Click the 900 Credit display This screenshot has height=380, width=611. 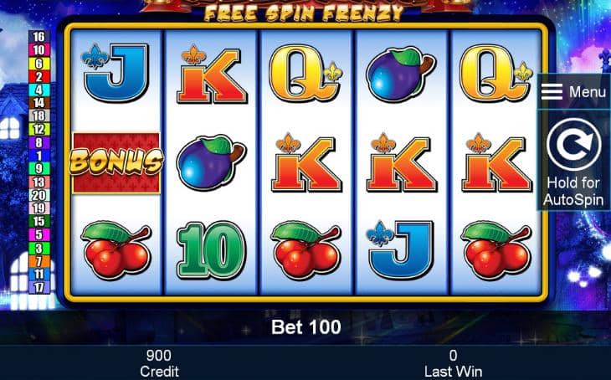[x=159, y=363]
